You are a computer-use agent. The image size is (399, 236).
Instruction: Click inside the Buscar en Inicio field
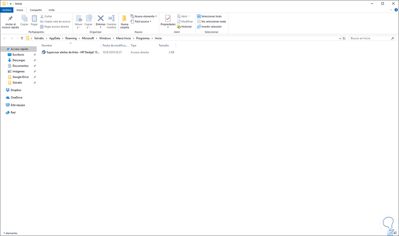tap(369, 38)
